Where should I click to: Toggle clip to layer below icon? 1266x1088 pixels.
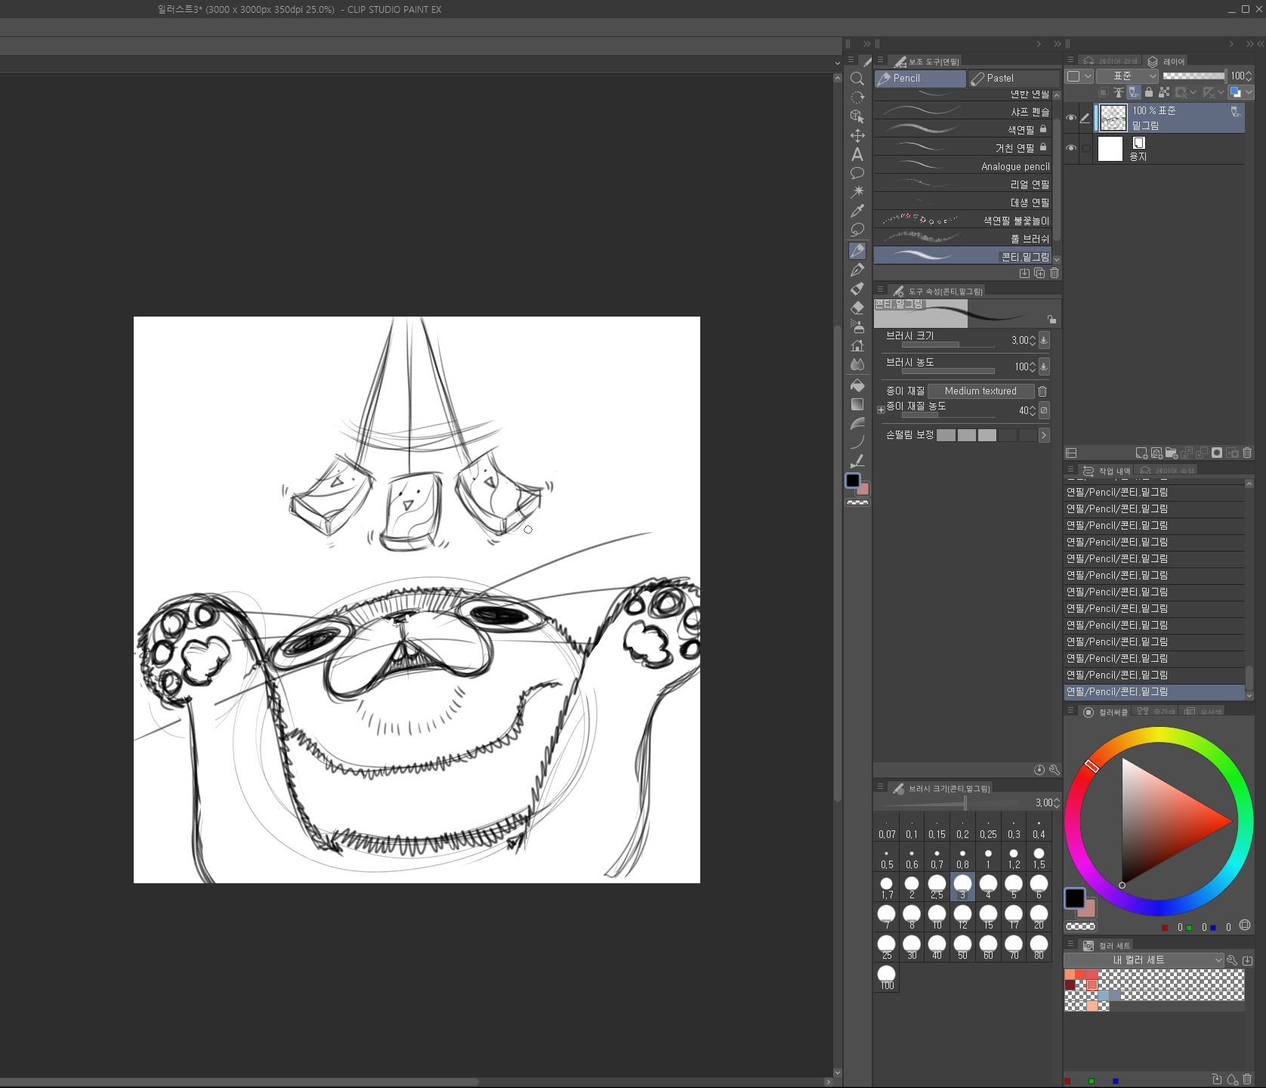[1104, 92]
